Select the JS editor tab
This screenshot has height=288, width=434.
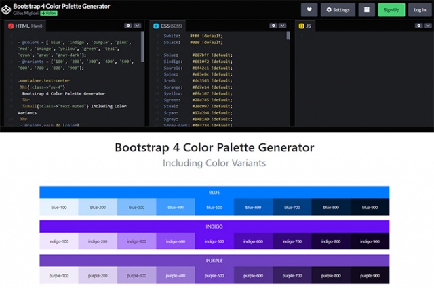(305, 26)
